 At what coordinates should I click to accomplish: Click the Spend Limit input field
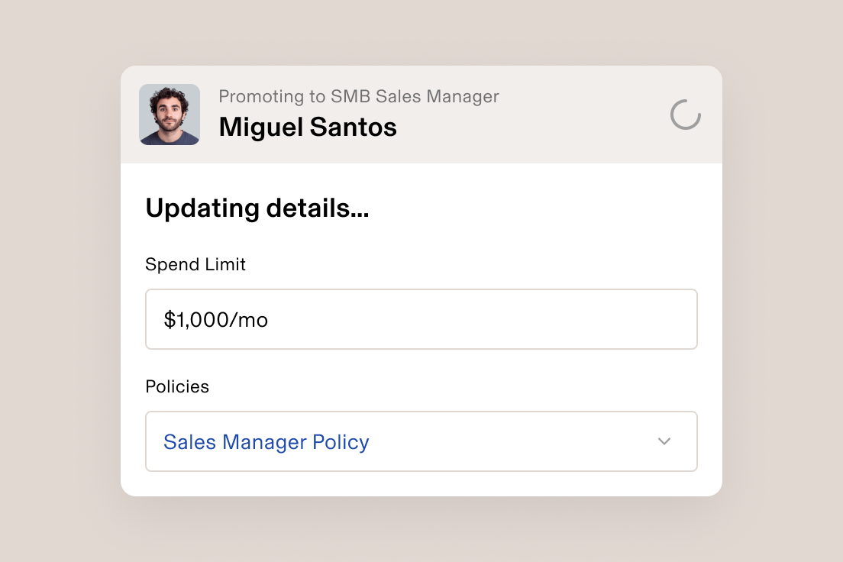coord(421,319)
